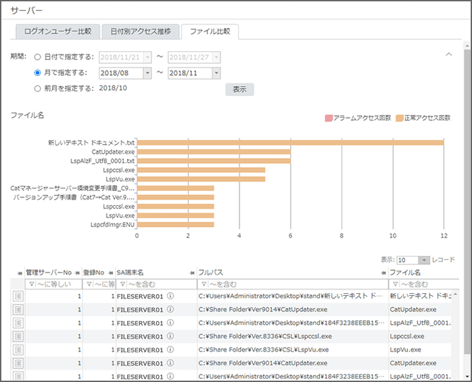
Task: Toggle the 正常アクセス回数 legend swatch
Action: (400, 118)
